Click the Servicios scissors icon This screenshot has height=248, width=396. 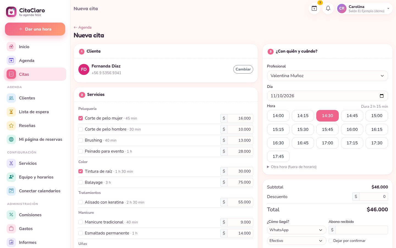11,163
